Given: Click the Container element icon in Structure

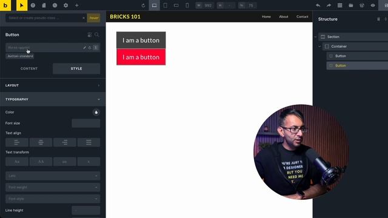Looking at the screenshot, I should click(327, 47).
